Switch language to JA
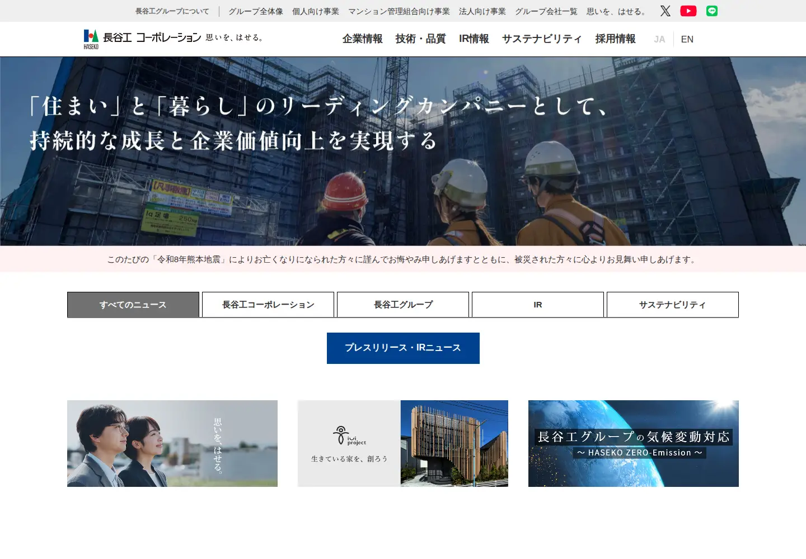This screenshot has width=806, height=559. (x=659, y=39)
